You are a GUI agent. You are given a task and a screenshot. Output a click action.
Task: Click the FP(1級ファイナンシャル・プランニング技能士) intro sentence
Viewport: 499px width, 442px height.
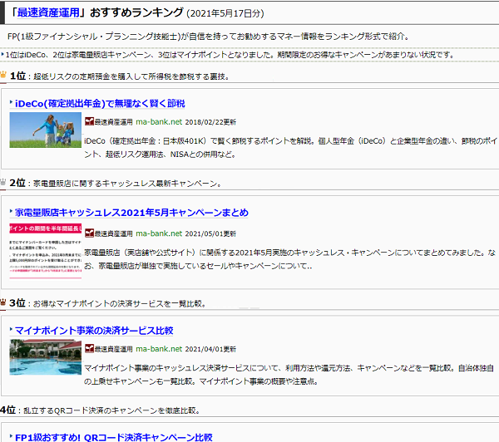pyautogui.click(x=209, y=37)
